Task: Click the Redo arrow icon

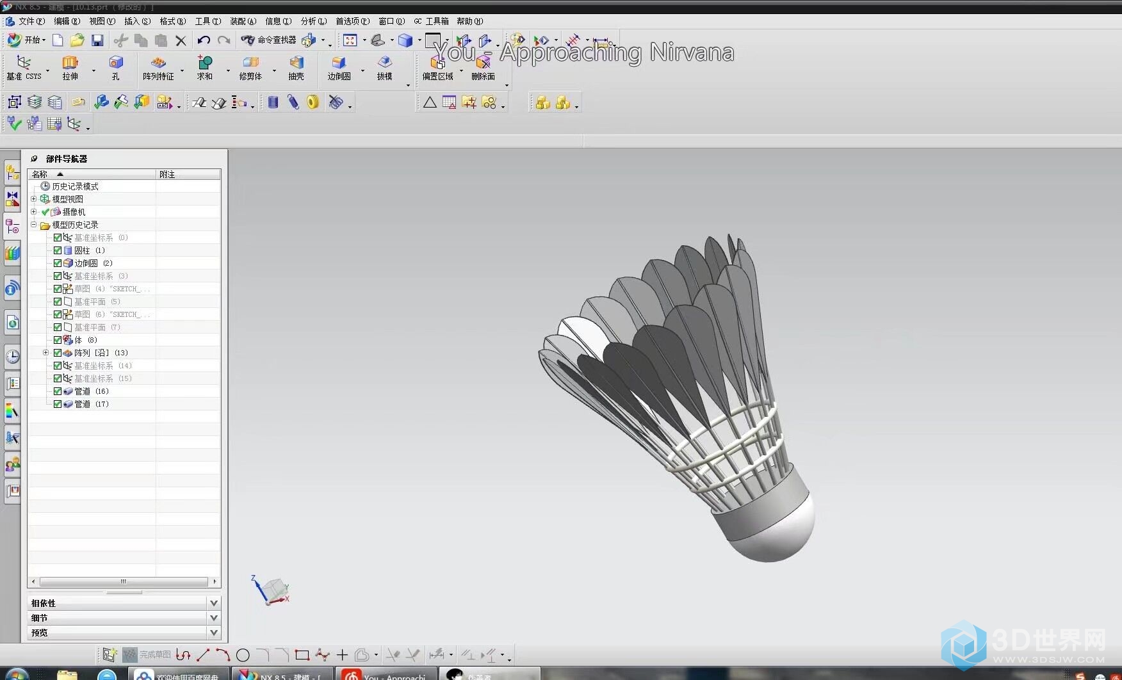Action: tap(224, 40)
